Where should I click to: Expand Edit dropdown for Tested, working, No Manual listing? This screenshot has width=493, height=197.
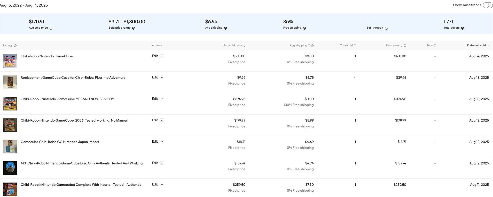[x=162, y=120]
